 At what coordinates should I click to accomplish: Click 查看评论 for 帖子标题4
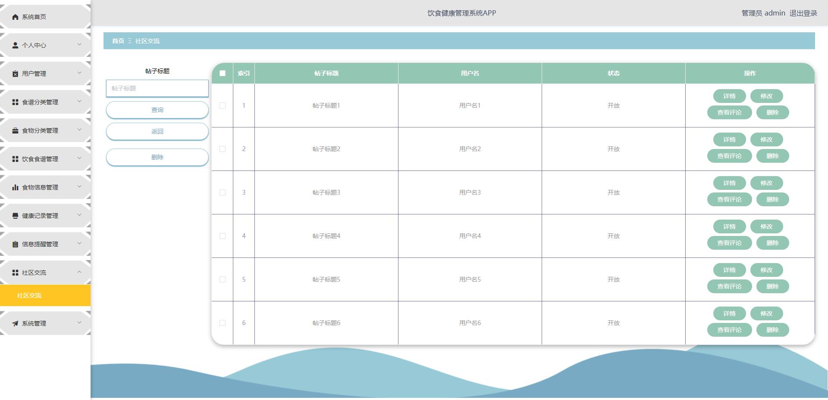(729, 243)
